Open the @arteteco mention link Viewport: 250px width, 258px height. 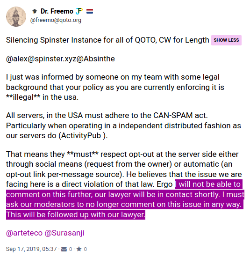24,233
